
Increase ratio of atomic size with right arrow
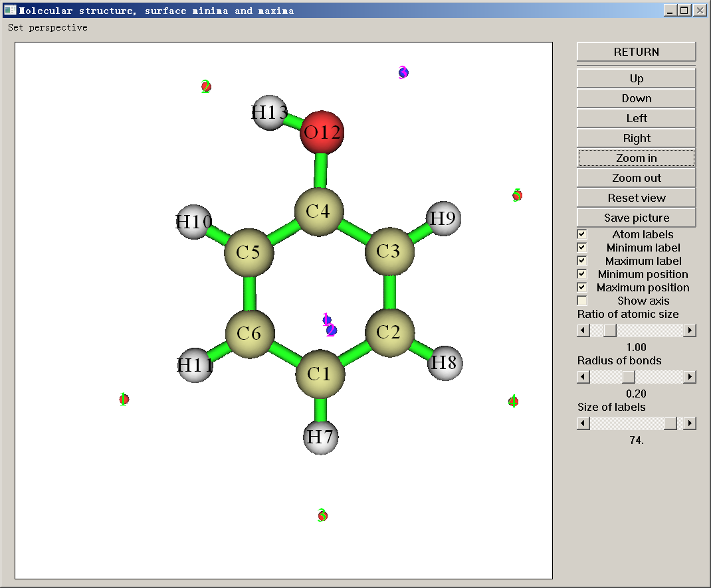[690, 331]
